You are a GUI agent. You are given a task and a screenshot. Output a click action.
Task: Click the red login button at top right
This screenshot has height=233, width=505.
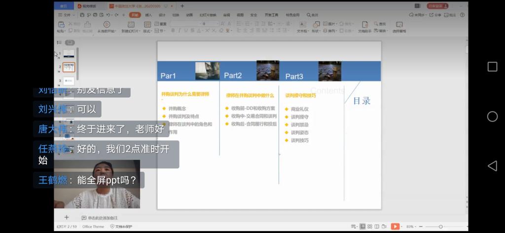coord(437,6)
